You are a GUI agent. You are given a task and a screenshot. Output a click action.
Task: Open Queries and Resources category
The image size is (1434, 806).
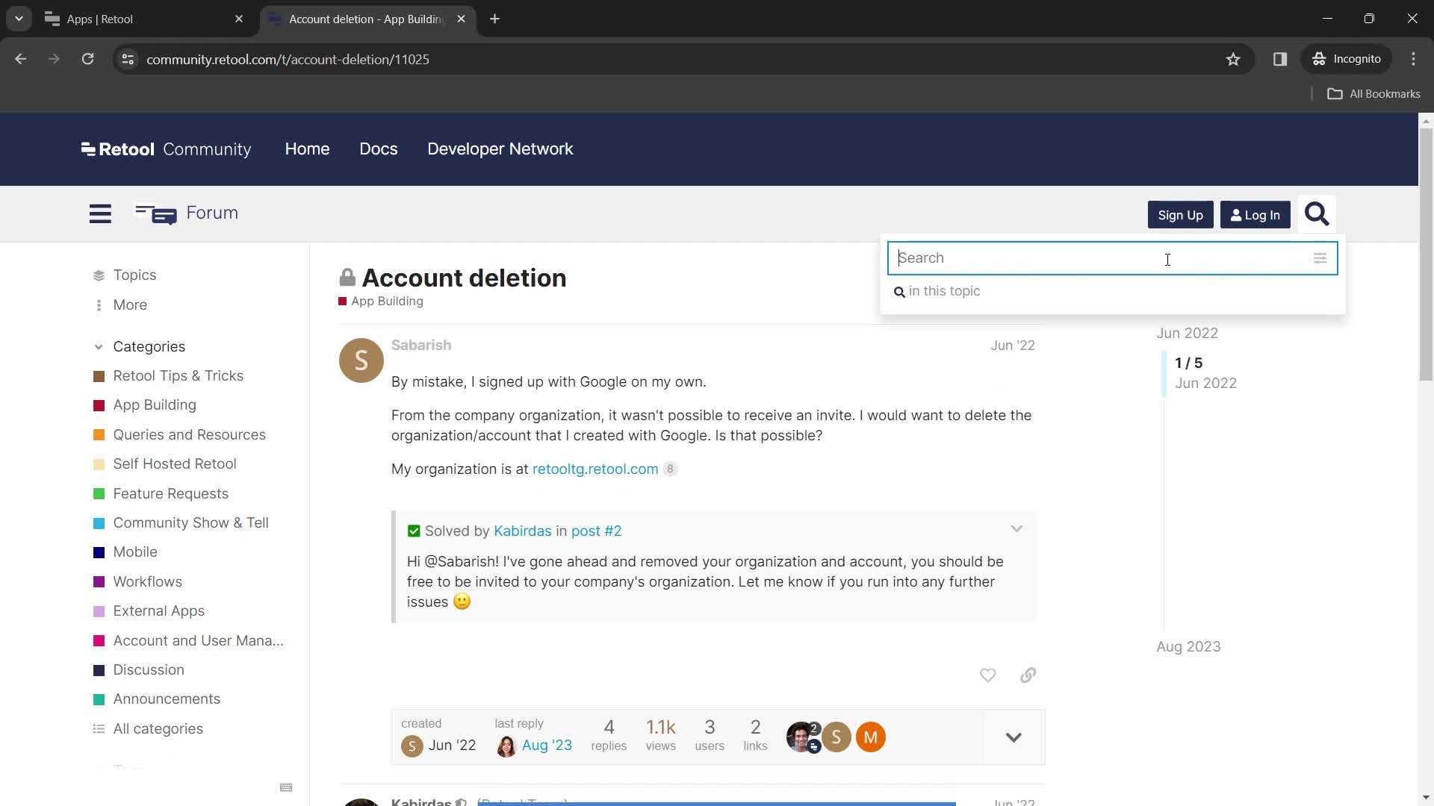189,435
